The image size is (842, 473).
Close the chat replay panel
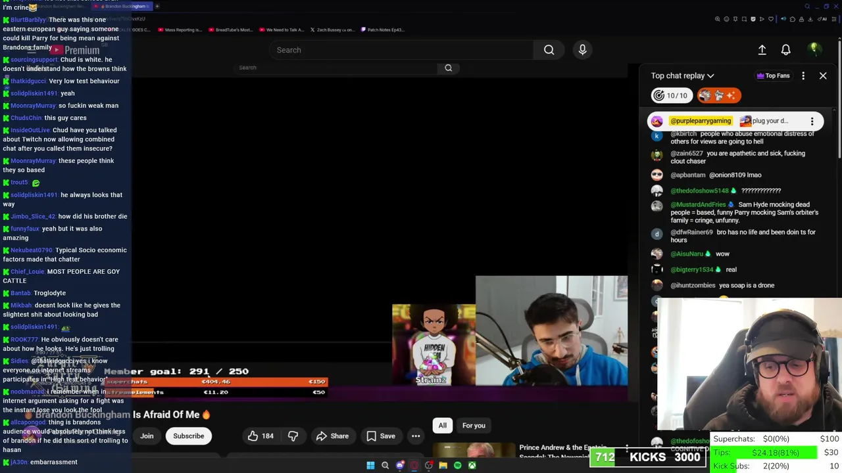click(822, 76)
